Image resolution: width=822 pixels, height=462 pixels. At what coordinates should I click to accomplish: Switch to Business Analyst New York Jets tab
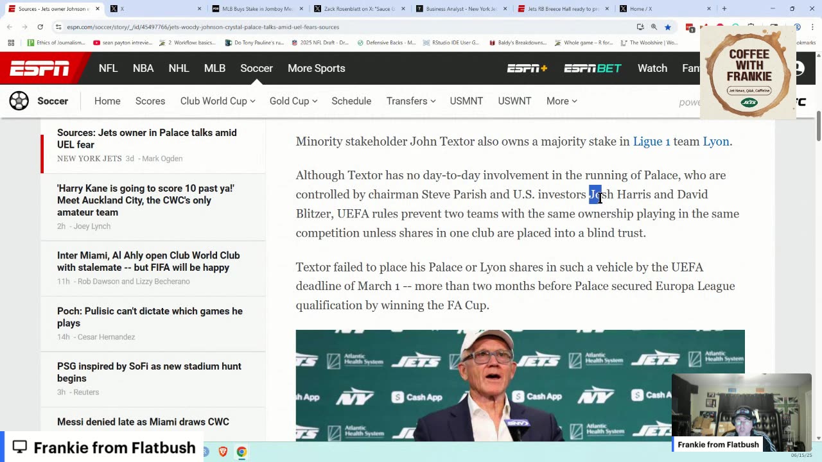(461, 9)
